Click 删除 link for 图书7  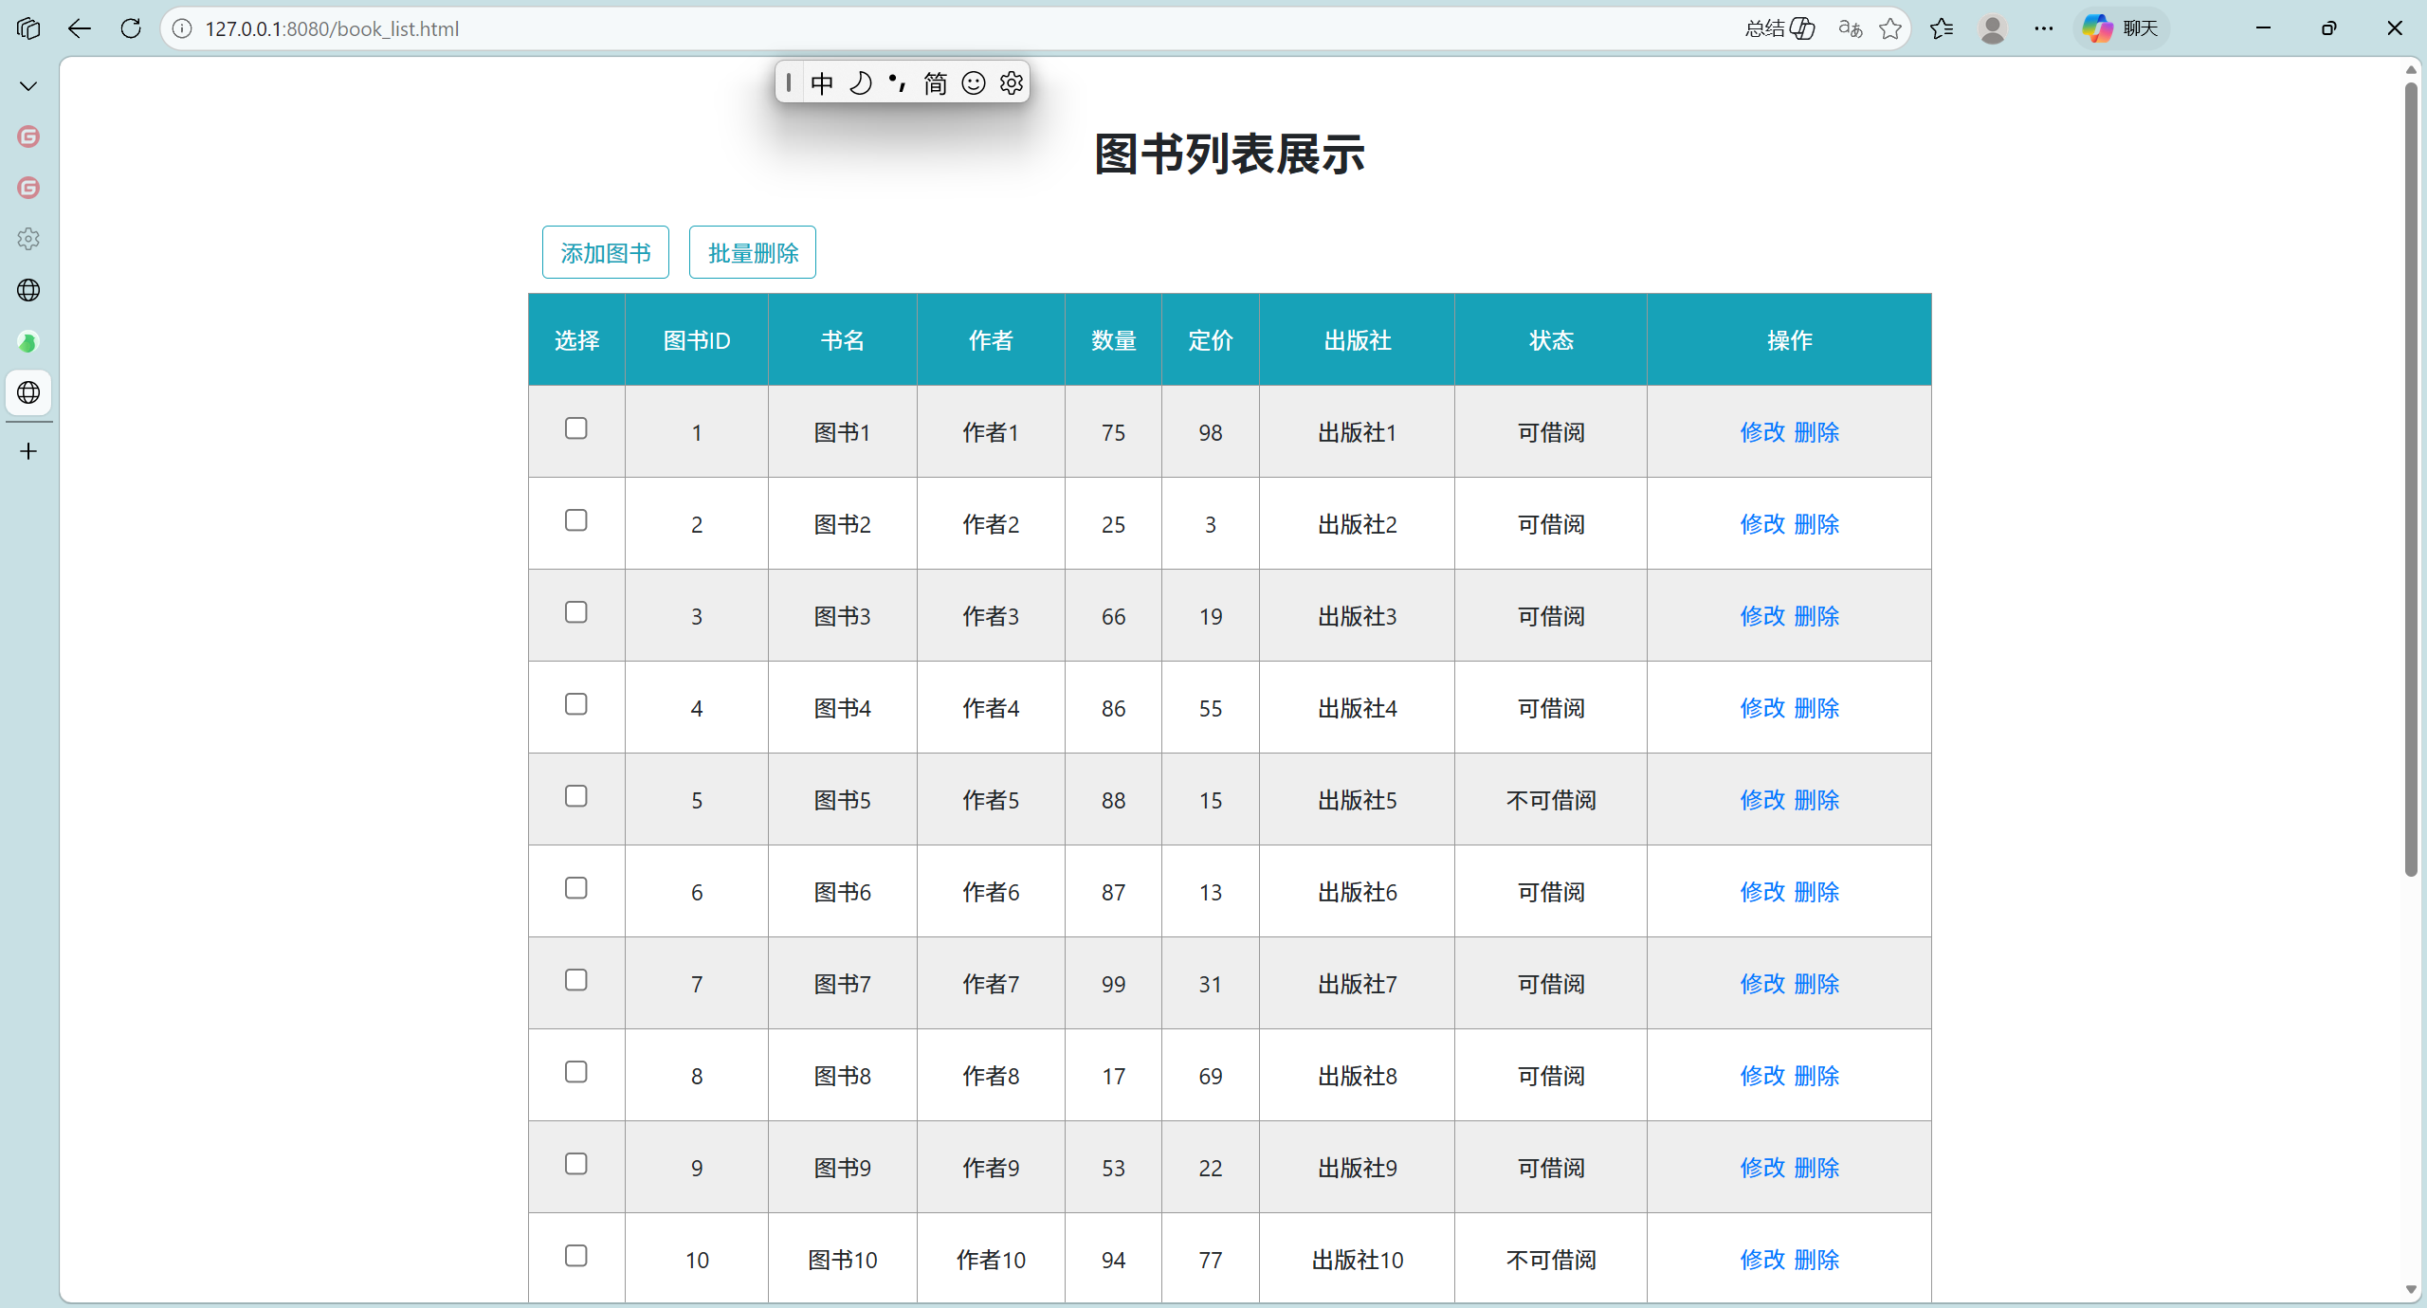(1817, 984)
